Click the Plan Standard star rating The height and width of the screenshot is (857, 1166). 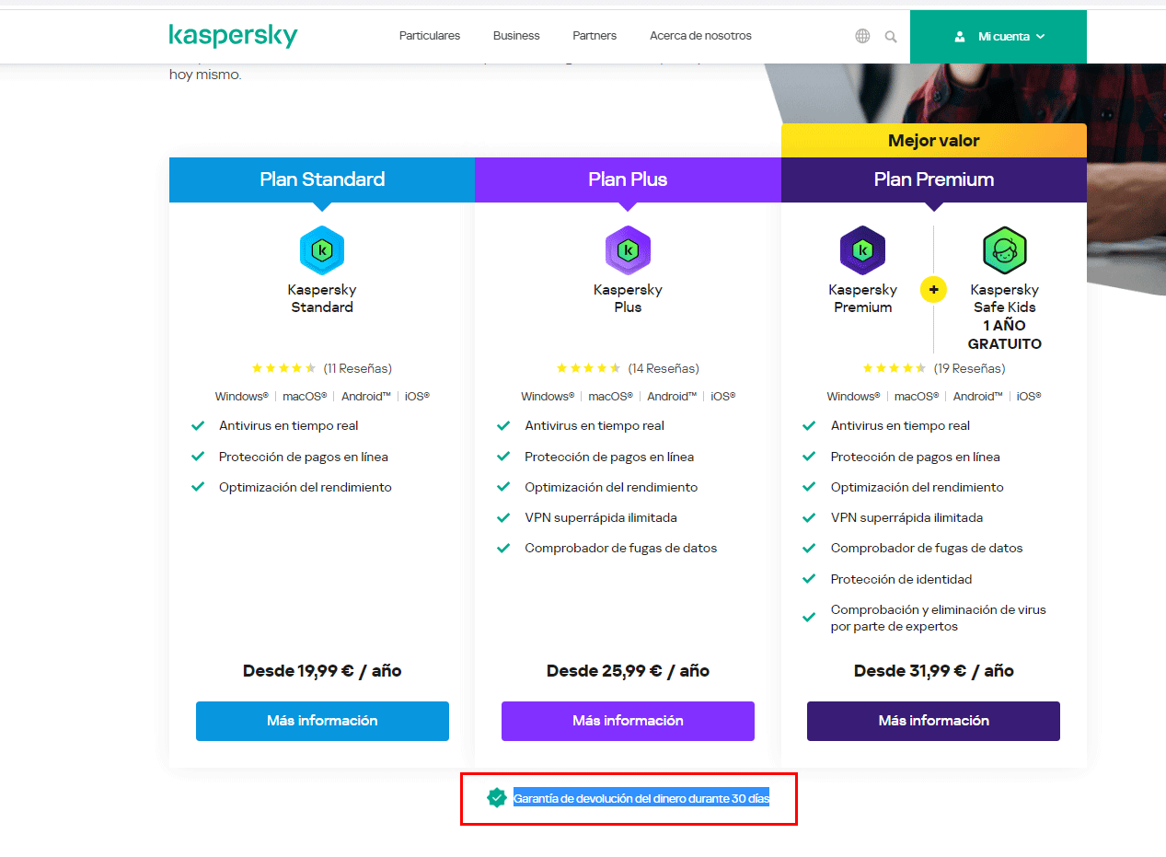coord(283,368)
